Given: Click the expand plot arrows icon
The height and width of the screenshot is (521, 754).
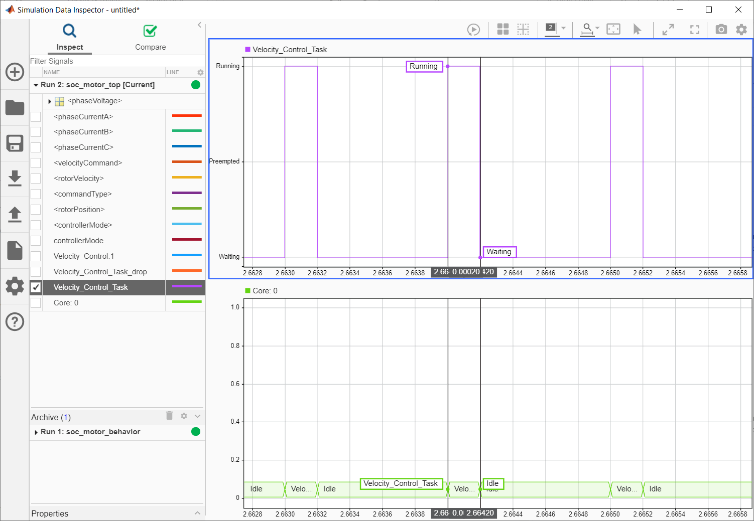Looking at the screenshot, I should point(668,30).
